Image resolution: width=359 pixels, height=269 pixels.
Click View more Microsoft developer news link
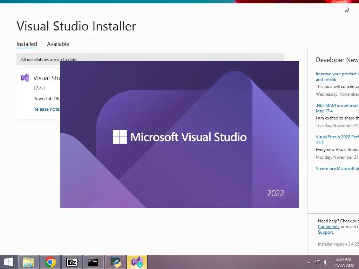click(337, 168)
